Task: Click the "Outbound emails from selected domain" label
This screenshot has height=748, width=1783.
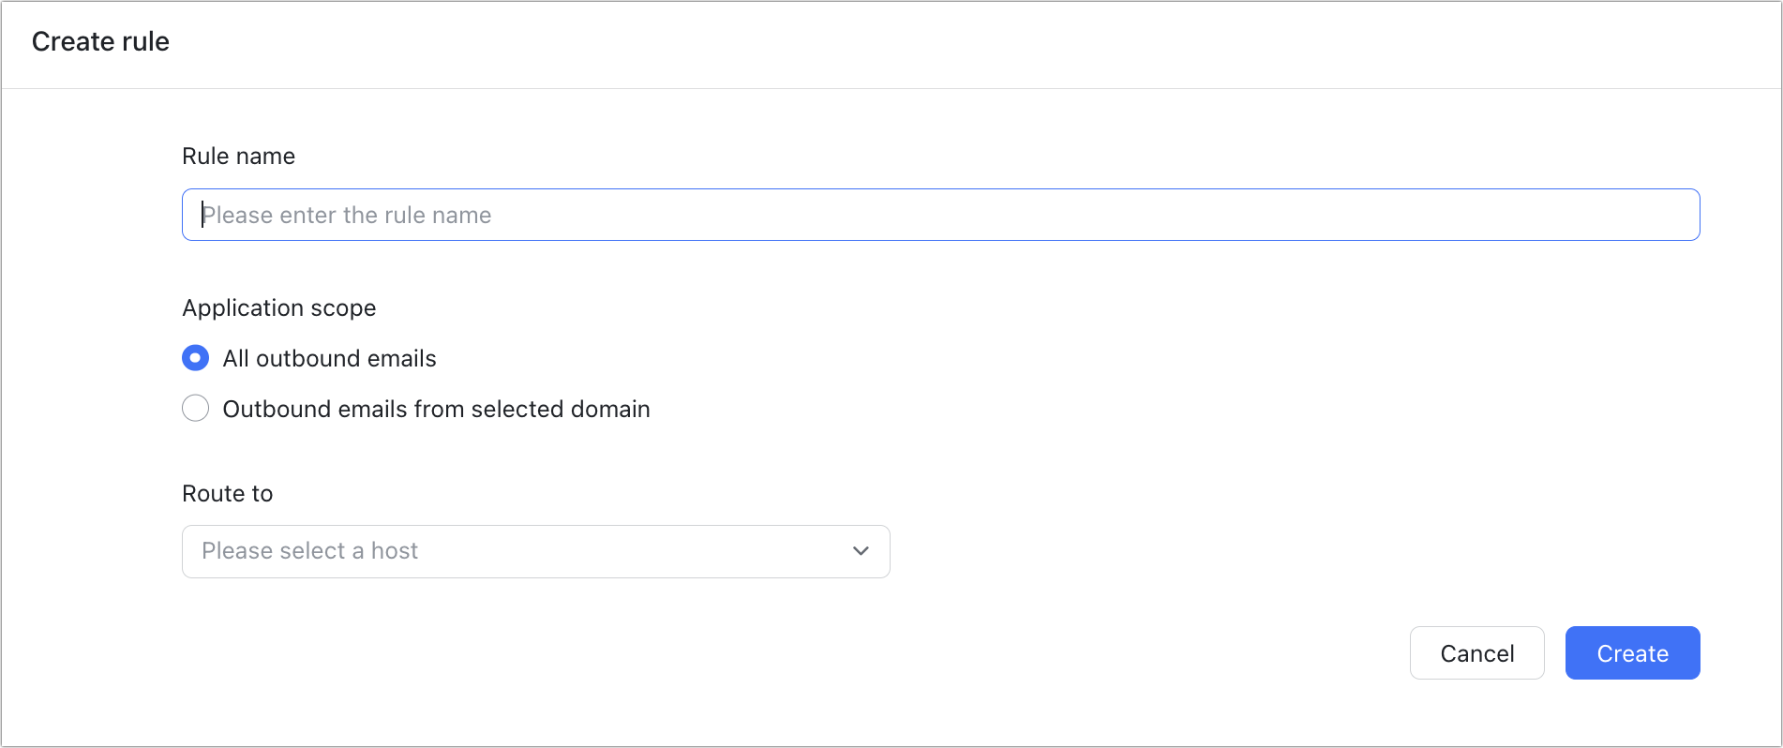Action: click(x=436, y=408)
